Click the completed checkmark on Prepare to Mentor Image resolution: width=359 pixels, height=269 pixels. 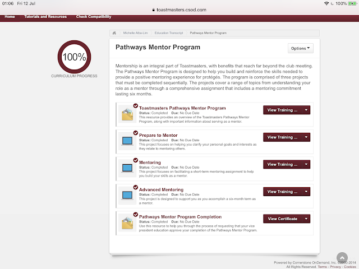pos(136,133)
